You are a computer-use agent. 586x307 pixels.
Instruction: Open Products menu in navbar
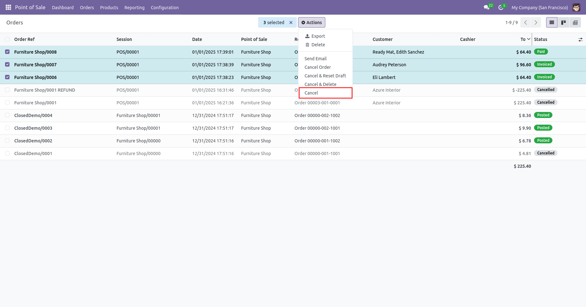109,8
